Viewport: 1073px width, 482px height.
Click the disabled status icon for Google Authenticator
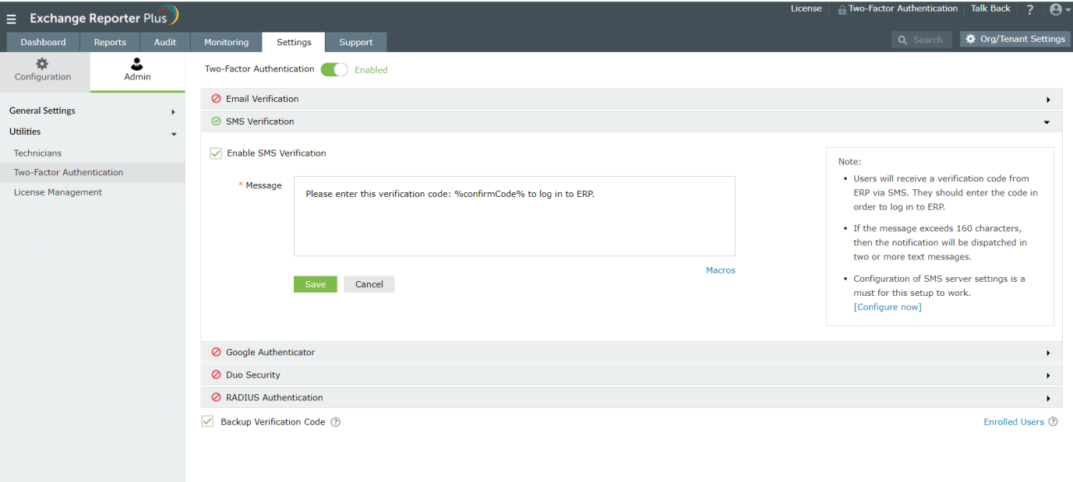pyautogui.click(x=216, y=352)
